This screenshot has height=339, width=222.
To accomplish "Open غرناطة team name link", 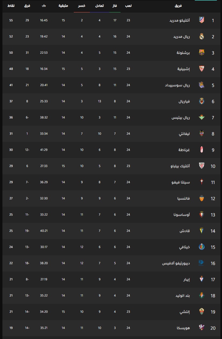I will [184, 150].
